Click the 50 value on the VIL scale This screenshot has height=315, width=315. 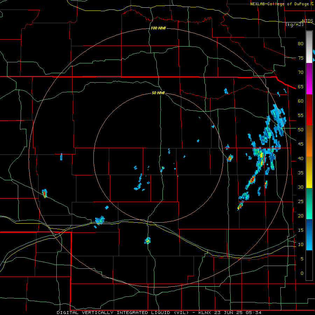pyautogui.click(x=301, y=130)
